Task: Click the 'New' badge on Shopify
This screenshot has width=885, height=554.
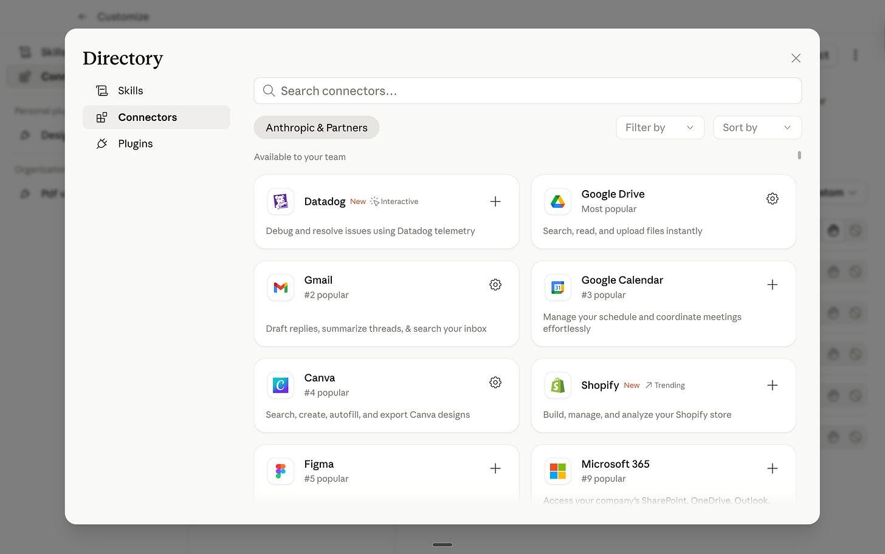Action: (x=632, y=385)
